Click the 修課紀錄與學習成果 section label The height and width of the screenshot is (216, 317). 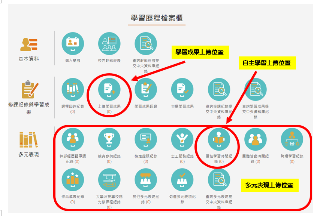pyautogui.click(x=29, y=108)
